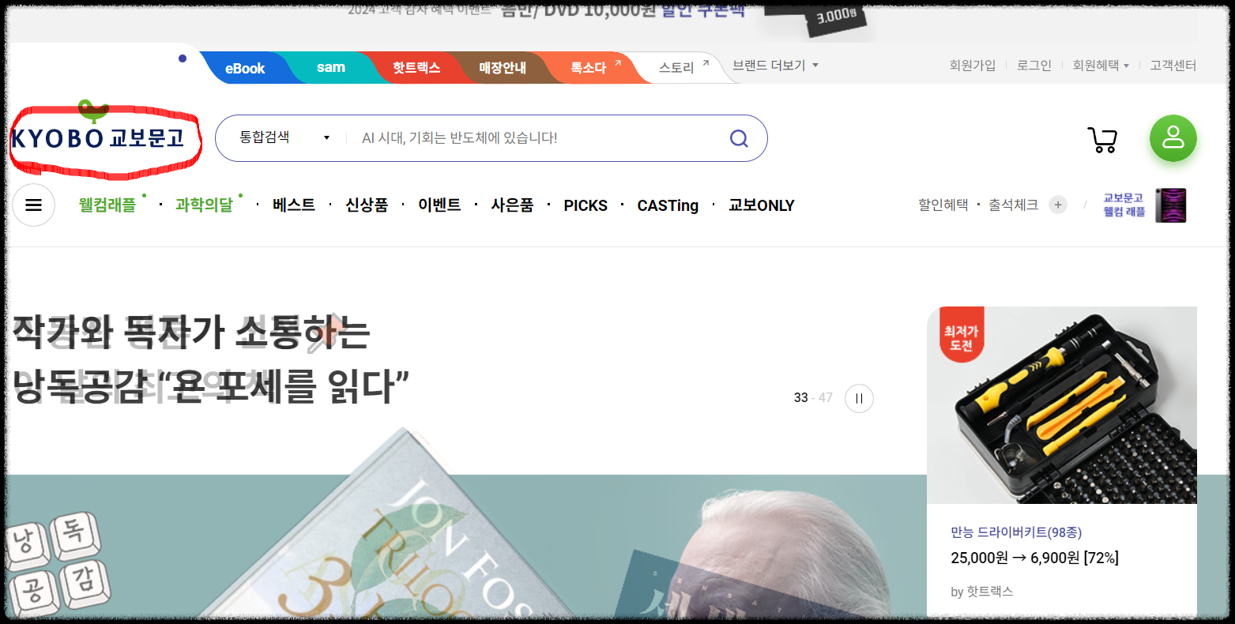Open 만능 드라이버키트(98종) product link
The image size is (1235, 624).
coord(1016,532)
